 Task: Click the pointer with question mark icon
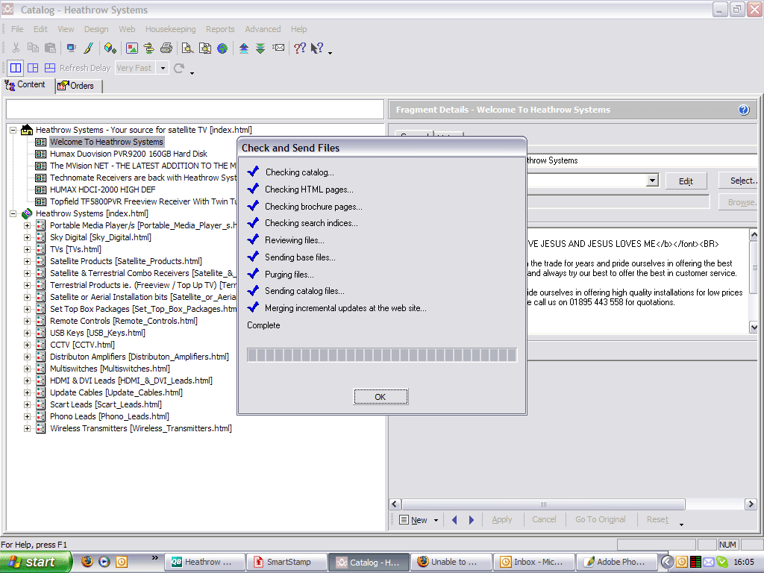coord(317,48)
